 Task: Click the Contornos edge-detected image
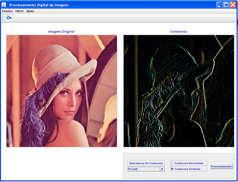179,91
